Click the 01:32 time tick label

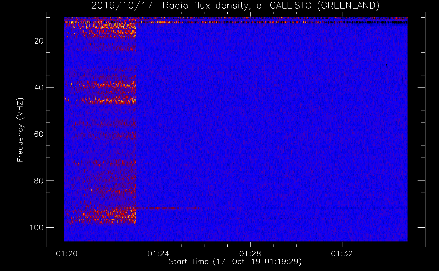pyautogui.click(x=342, y=254)
